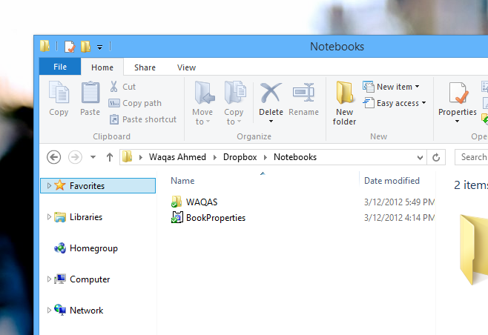This screenshot has height=335, width=488.
Task: Click the Delete X icon
Action: coord(271,93)
